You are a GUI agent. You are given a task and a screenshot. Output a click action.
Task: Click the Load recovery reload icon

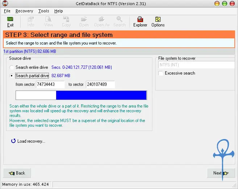[x=13, y=141]
